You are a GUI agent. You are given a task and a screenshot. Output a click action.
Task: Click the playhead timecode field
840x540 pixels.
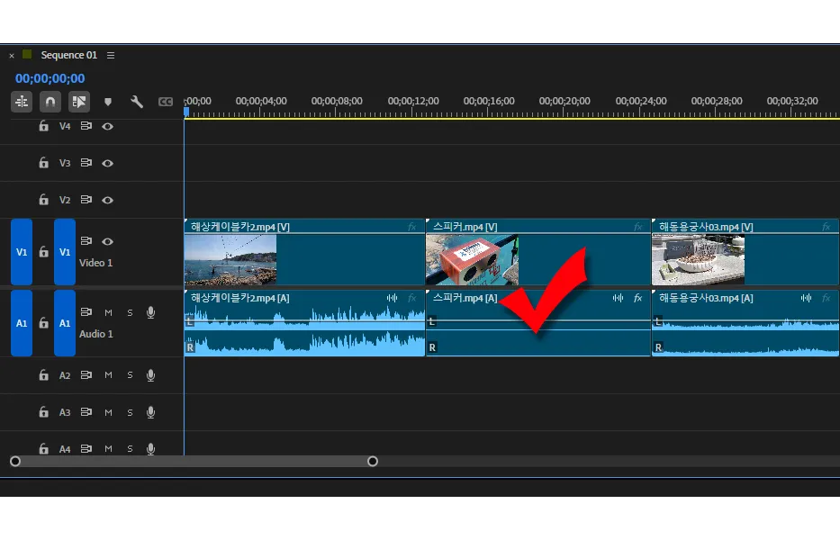coord(50,79)
